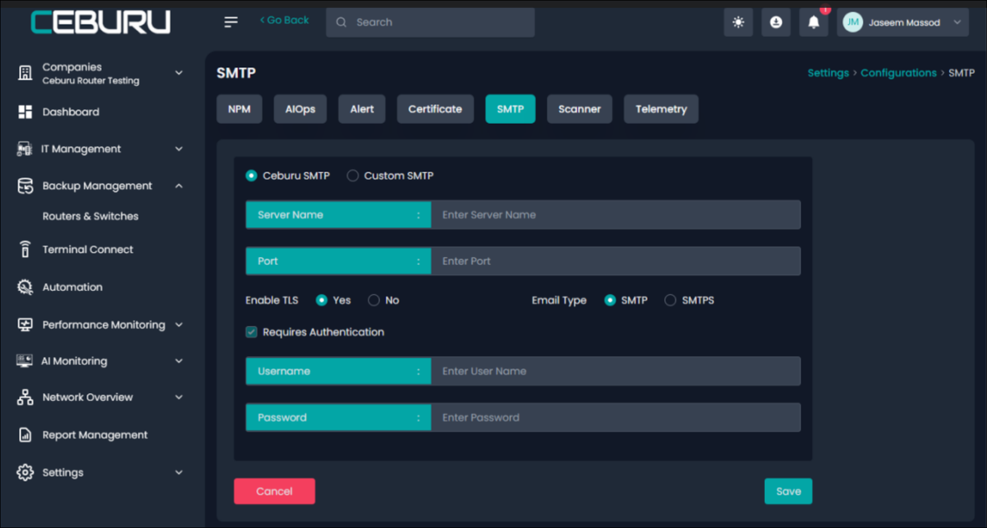Open the Dashboard menu item
Image resolution: width=987 pixels, height=528 pixels.
(x=70, y=112)
